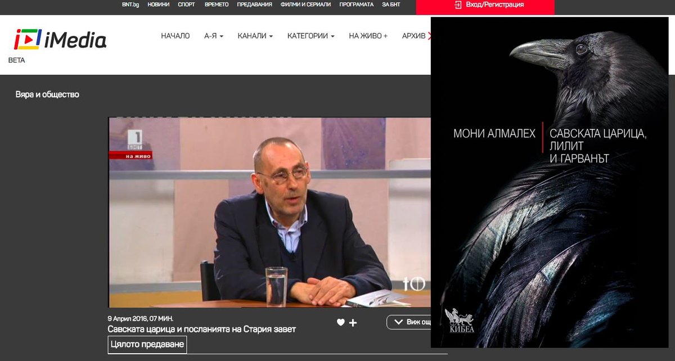675x361 pixels.
Task: Expand the А-Я dropdown menu
Action: [214, 36]
